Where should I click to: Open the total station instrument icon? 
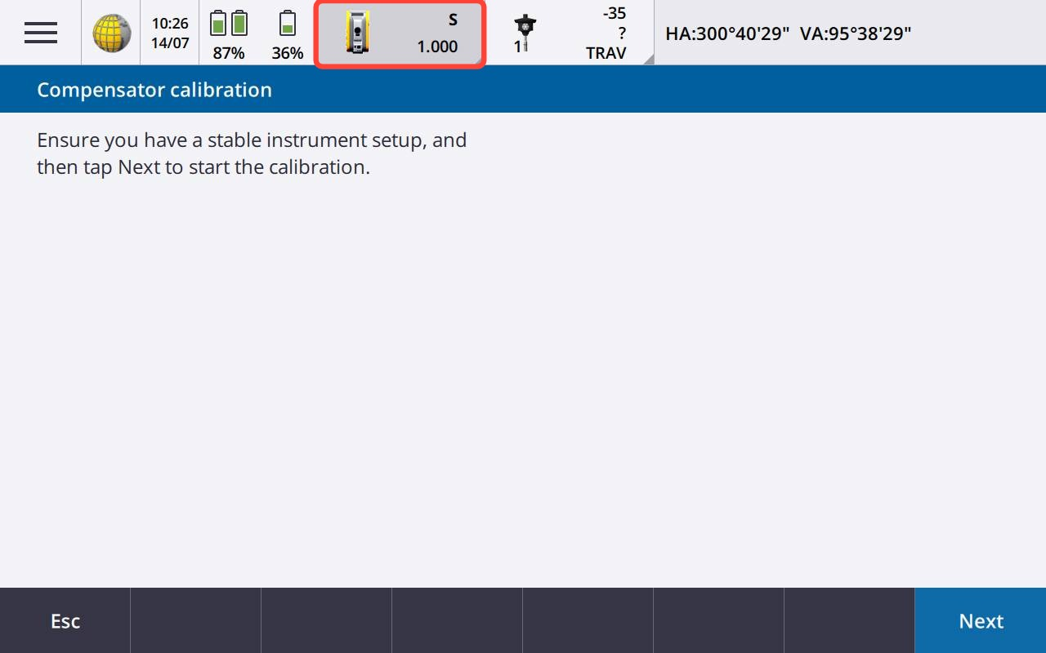click(357, 33)
